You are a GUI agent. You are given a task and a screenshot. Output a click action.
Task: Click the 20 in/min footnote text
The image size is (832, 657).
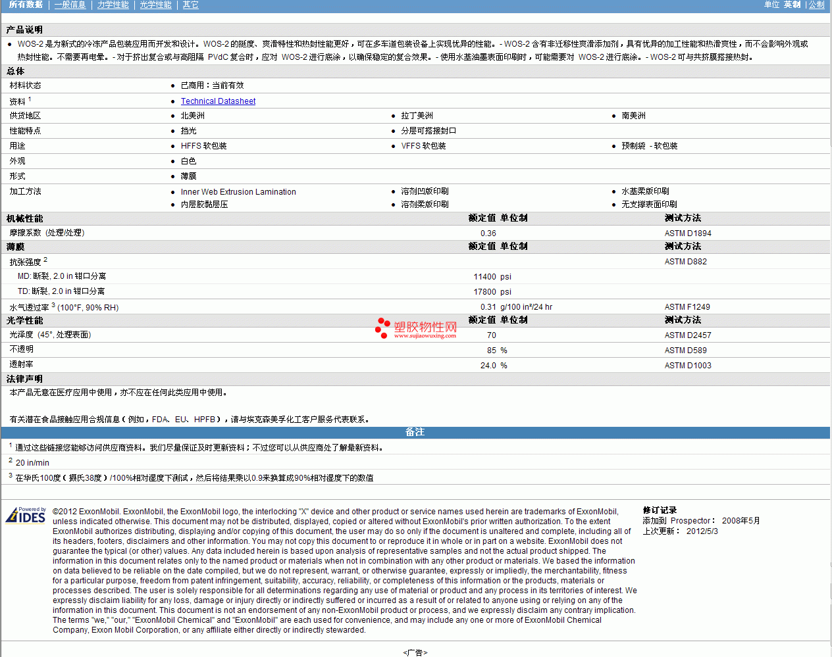click(x=32, y=463)
